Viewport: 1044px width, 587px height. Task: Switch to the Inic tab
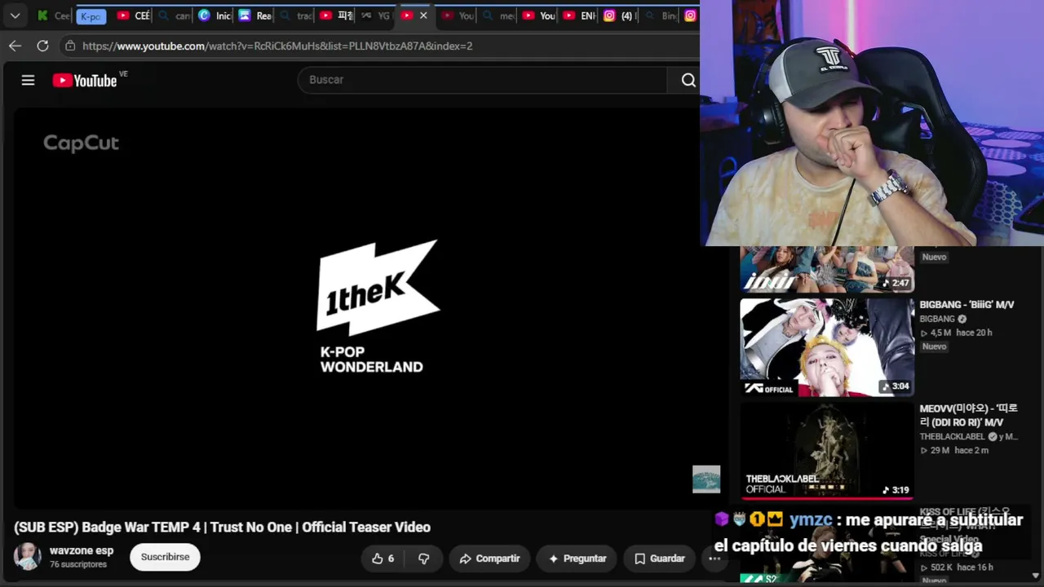pyautogui.click(x=215, y=15)
